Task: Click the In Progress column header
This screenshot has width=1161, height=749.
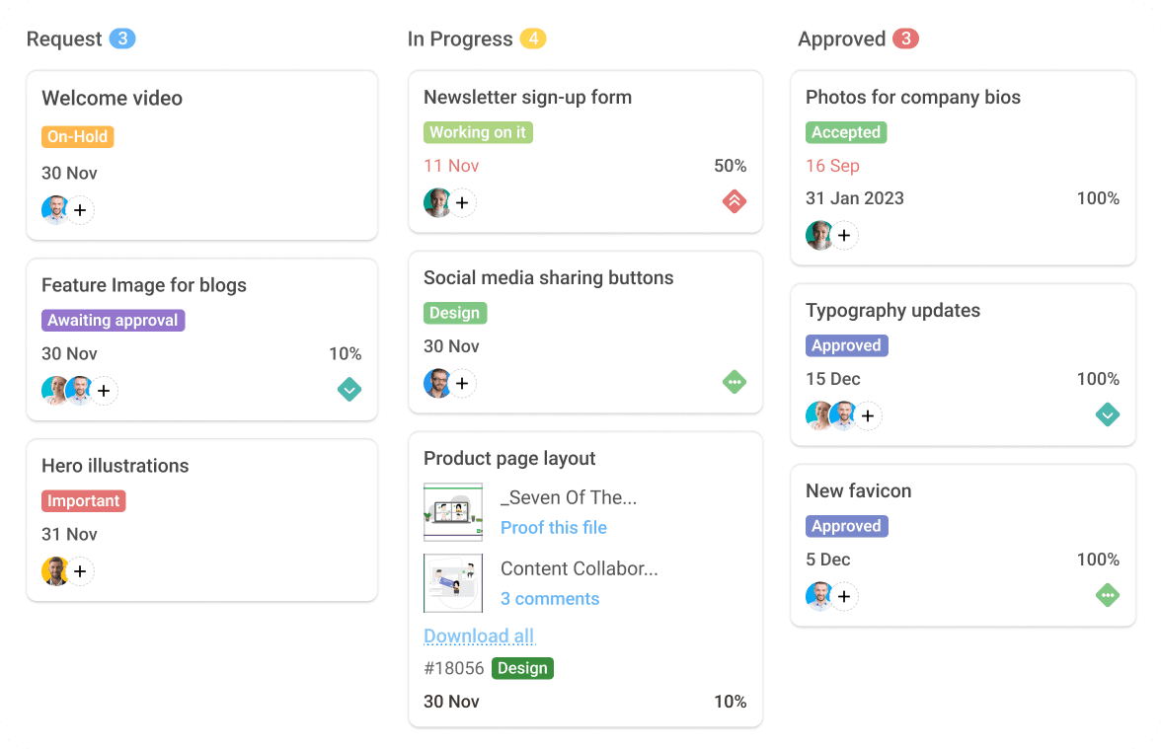Action: click(460, 39)
